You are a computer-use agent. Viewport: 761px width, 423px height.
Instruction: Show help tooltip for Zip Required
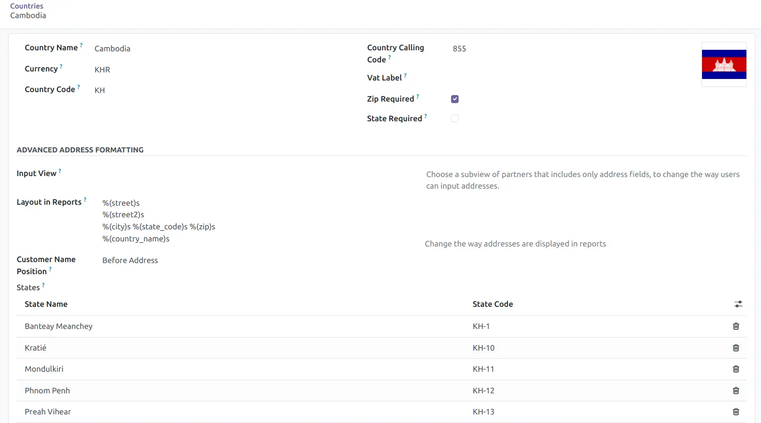tap(417, 97)
